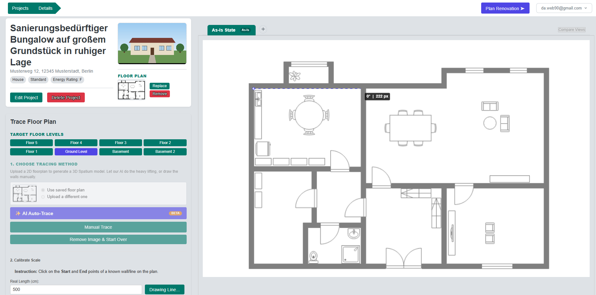Open the da.web90@gmail.com account dropdown

click(564, 8)
